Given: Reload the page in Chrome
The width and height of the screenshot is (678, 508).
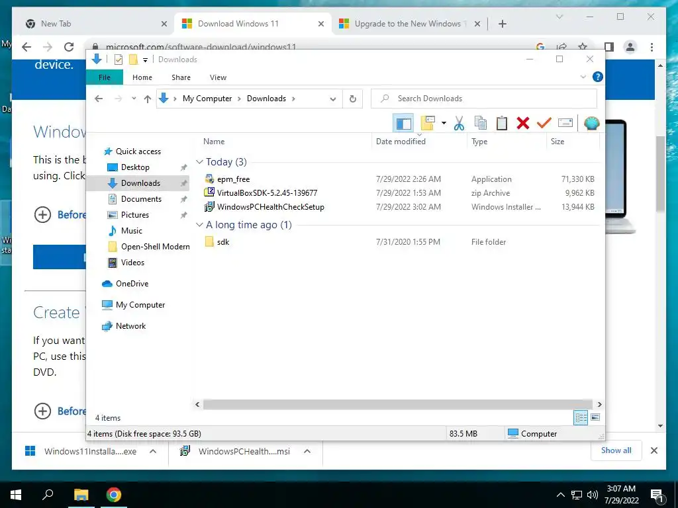Looking at the screenshot, I should click(x=69, y=47).
